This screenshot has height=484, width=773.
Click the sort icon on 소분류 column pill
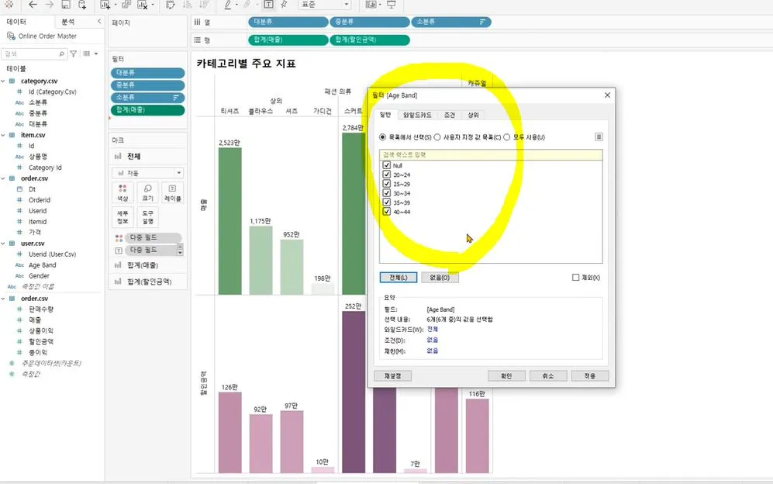pyautogui.click(x=482, y=22)
